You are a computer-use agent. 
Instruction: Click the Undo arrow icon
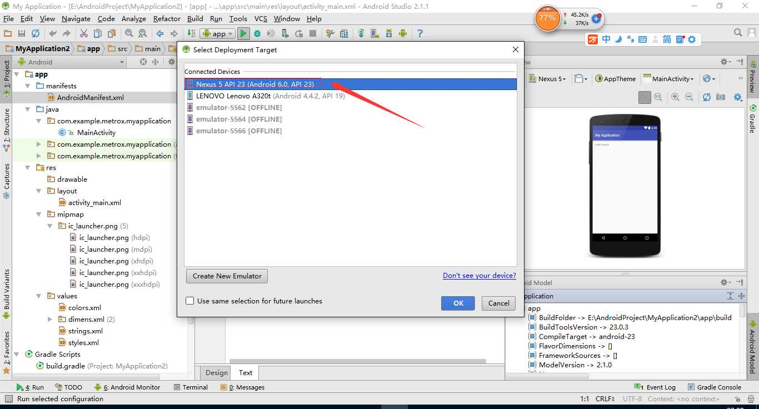tap(53, 33)
